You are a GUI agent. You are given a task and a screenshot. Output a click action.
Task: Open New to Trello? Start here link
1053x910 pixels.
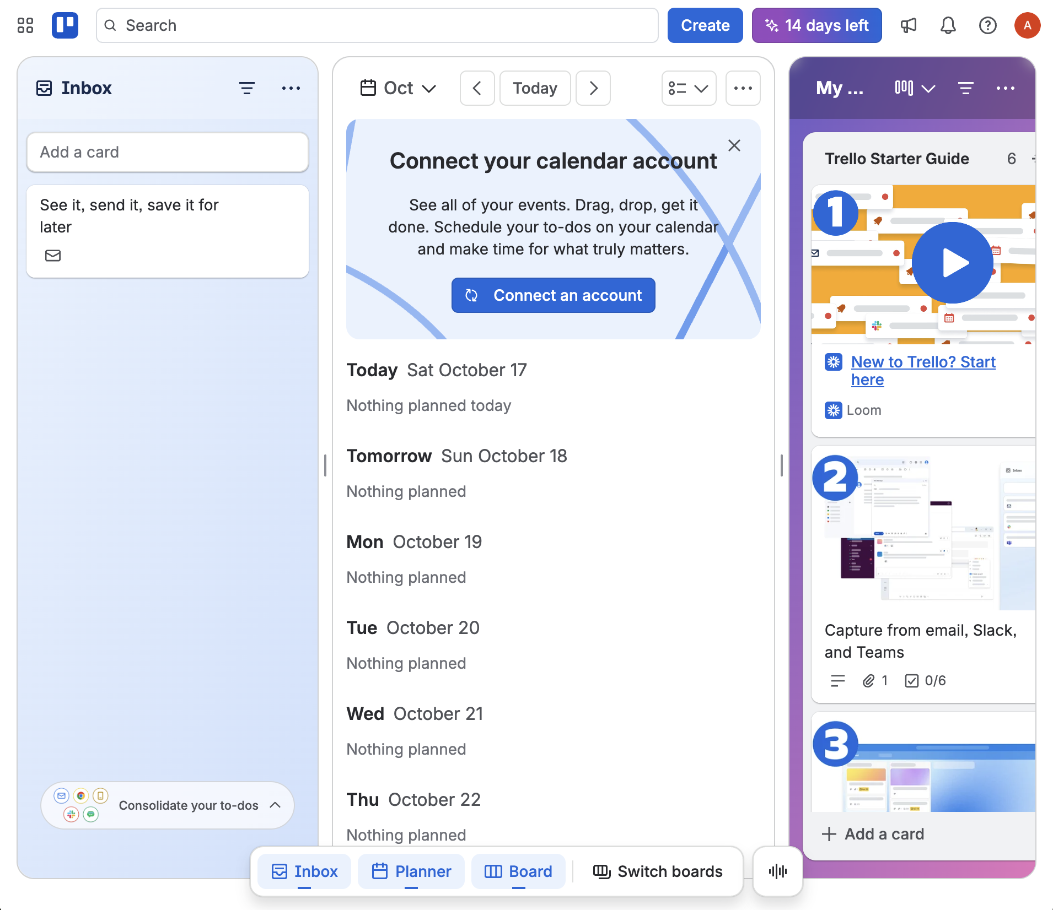coord(923,371)
